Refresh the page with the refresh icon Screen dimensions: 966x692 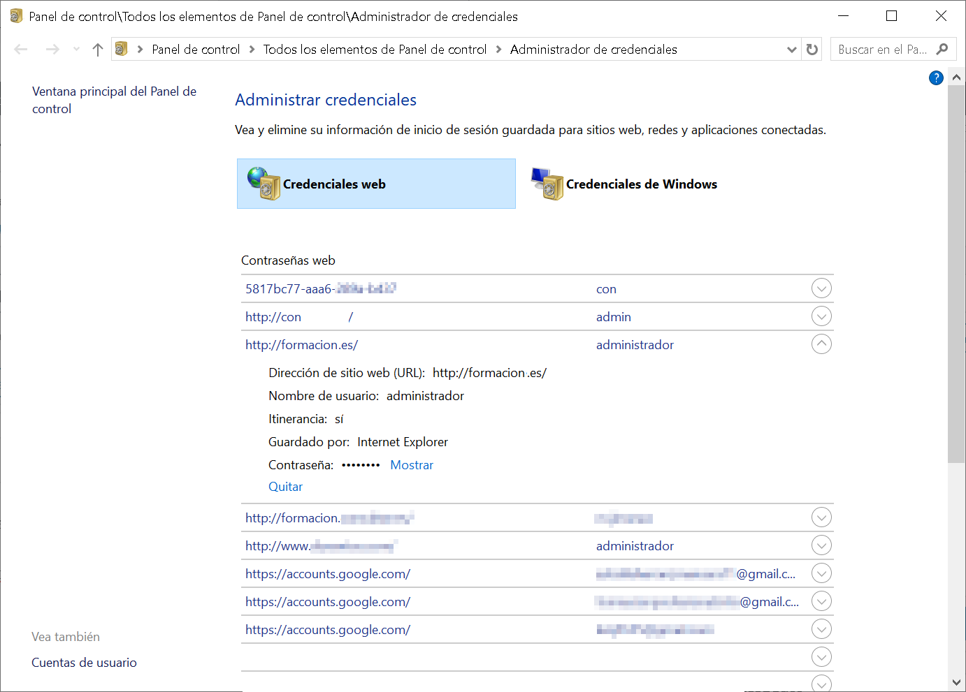pos(812,49)
